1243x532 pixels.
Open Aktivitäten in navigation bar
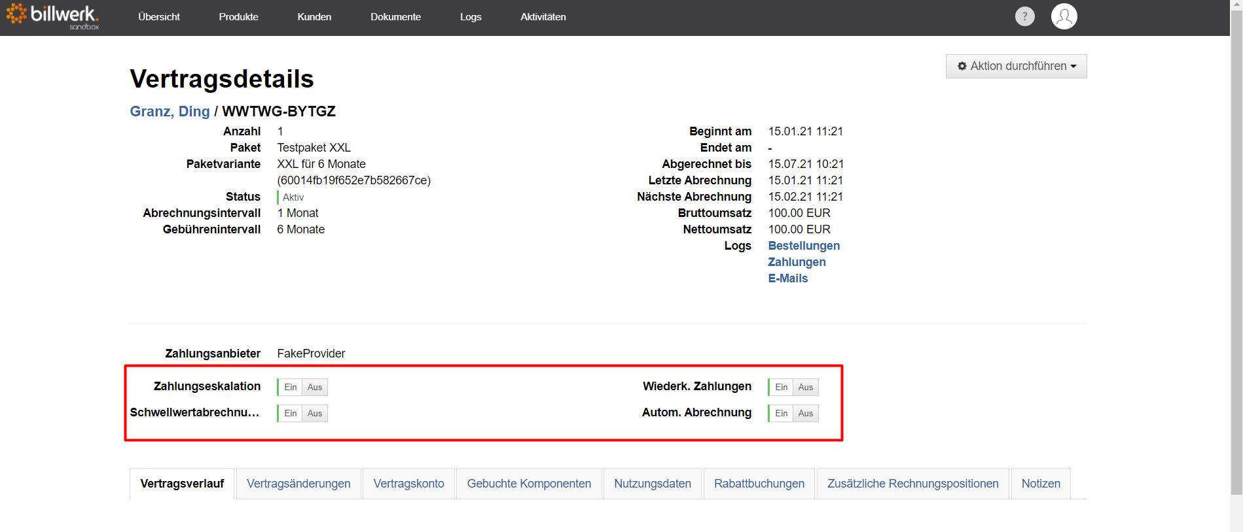pos(543,17)
